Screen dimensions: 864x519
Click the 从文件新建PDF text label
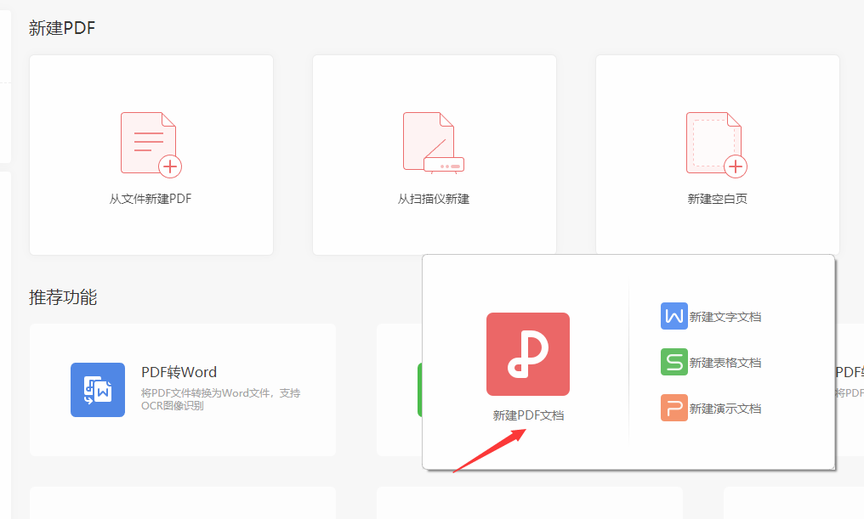pos(151,200)
